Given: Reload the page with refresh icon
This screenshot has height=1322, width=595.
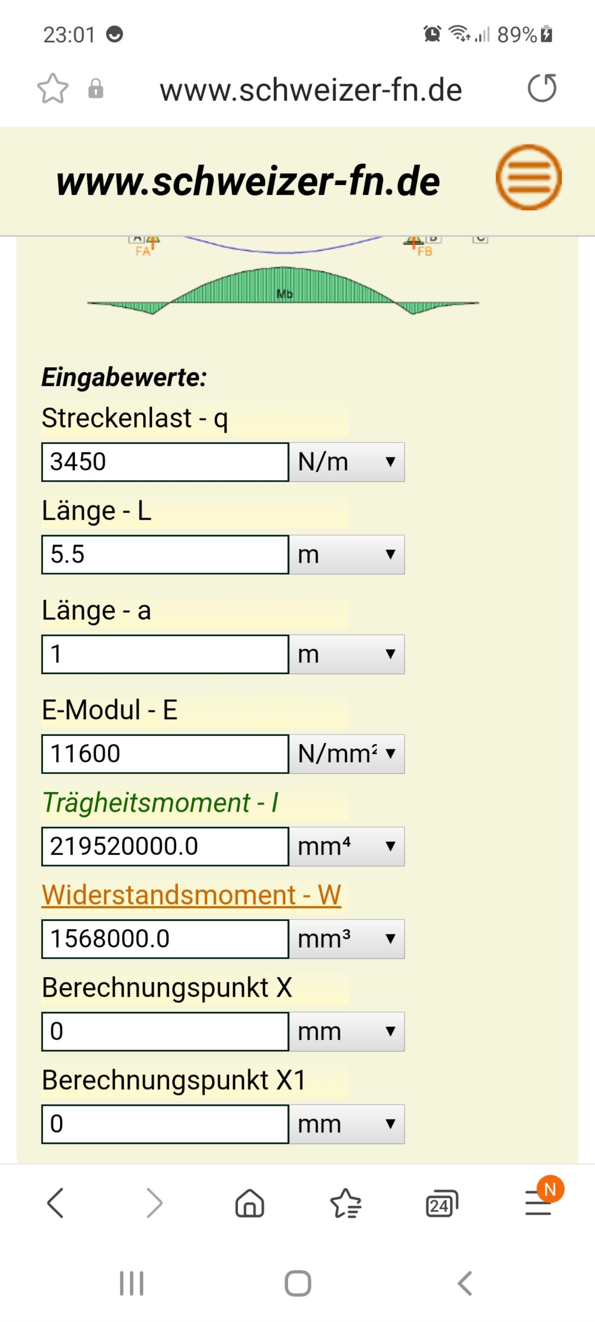Looking at the screenshot, I should point(542,88).
